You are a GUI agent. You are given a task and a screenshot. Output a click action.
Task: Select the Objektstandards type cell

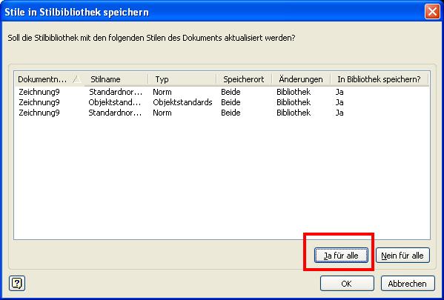182,102
